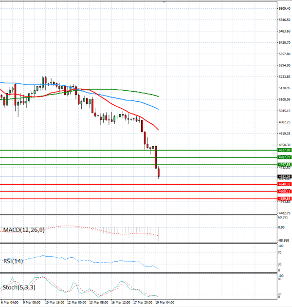Click the 4600.11 red support level tag
The width and height of the screenshot is (292, 307).
272,192
